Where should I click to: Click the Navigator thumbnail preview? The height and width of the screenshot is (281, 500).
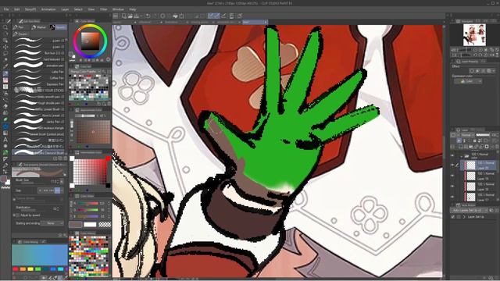tap(474, 34)
